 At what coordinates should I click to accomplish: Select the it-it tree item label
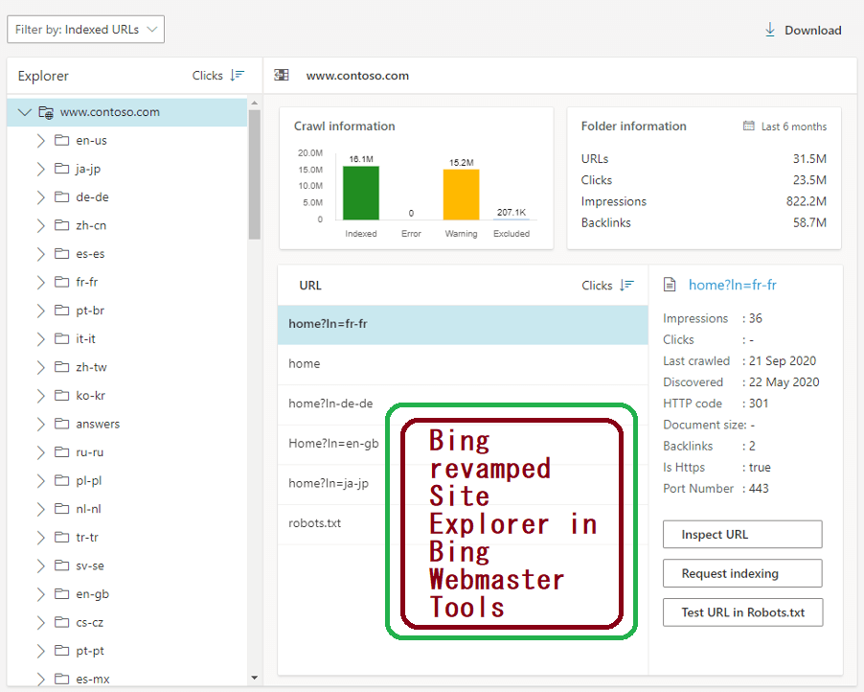[85, 338]
